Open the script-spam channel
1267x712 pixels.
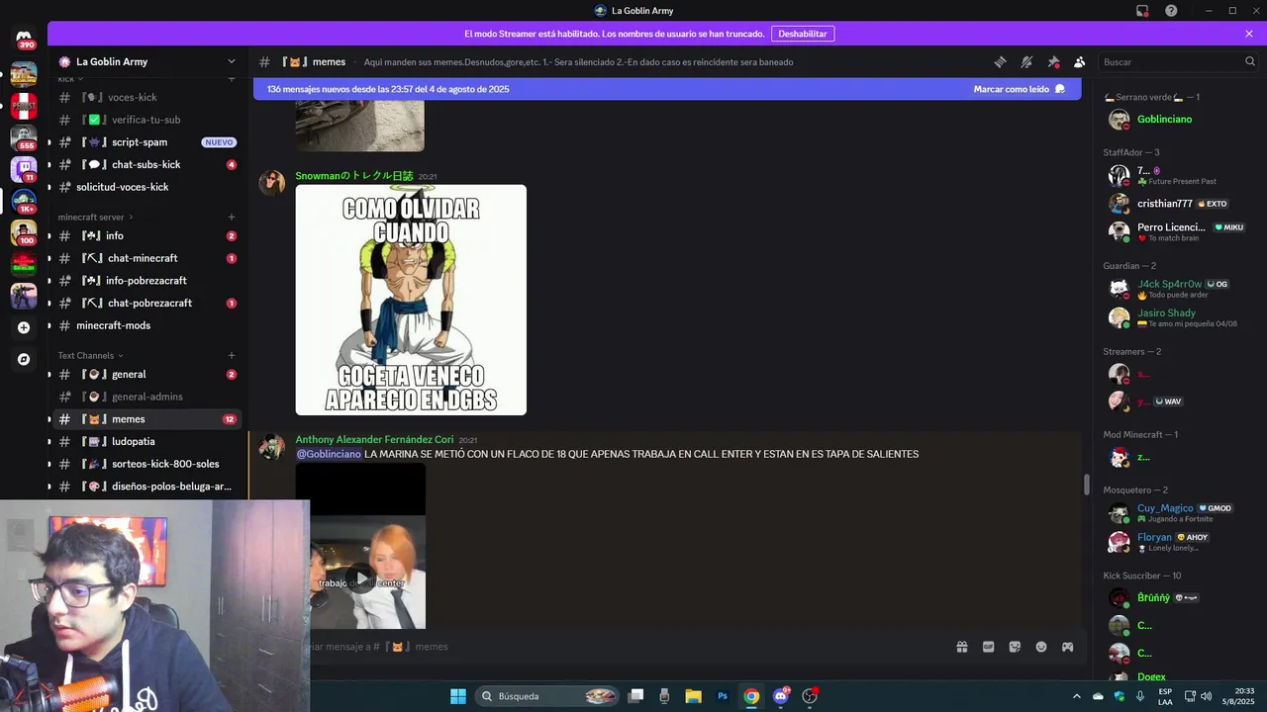146,142
